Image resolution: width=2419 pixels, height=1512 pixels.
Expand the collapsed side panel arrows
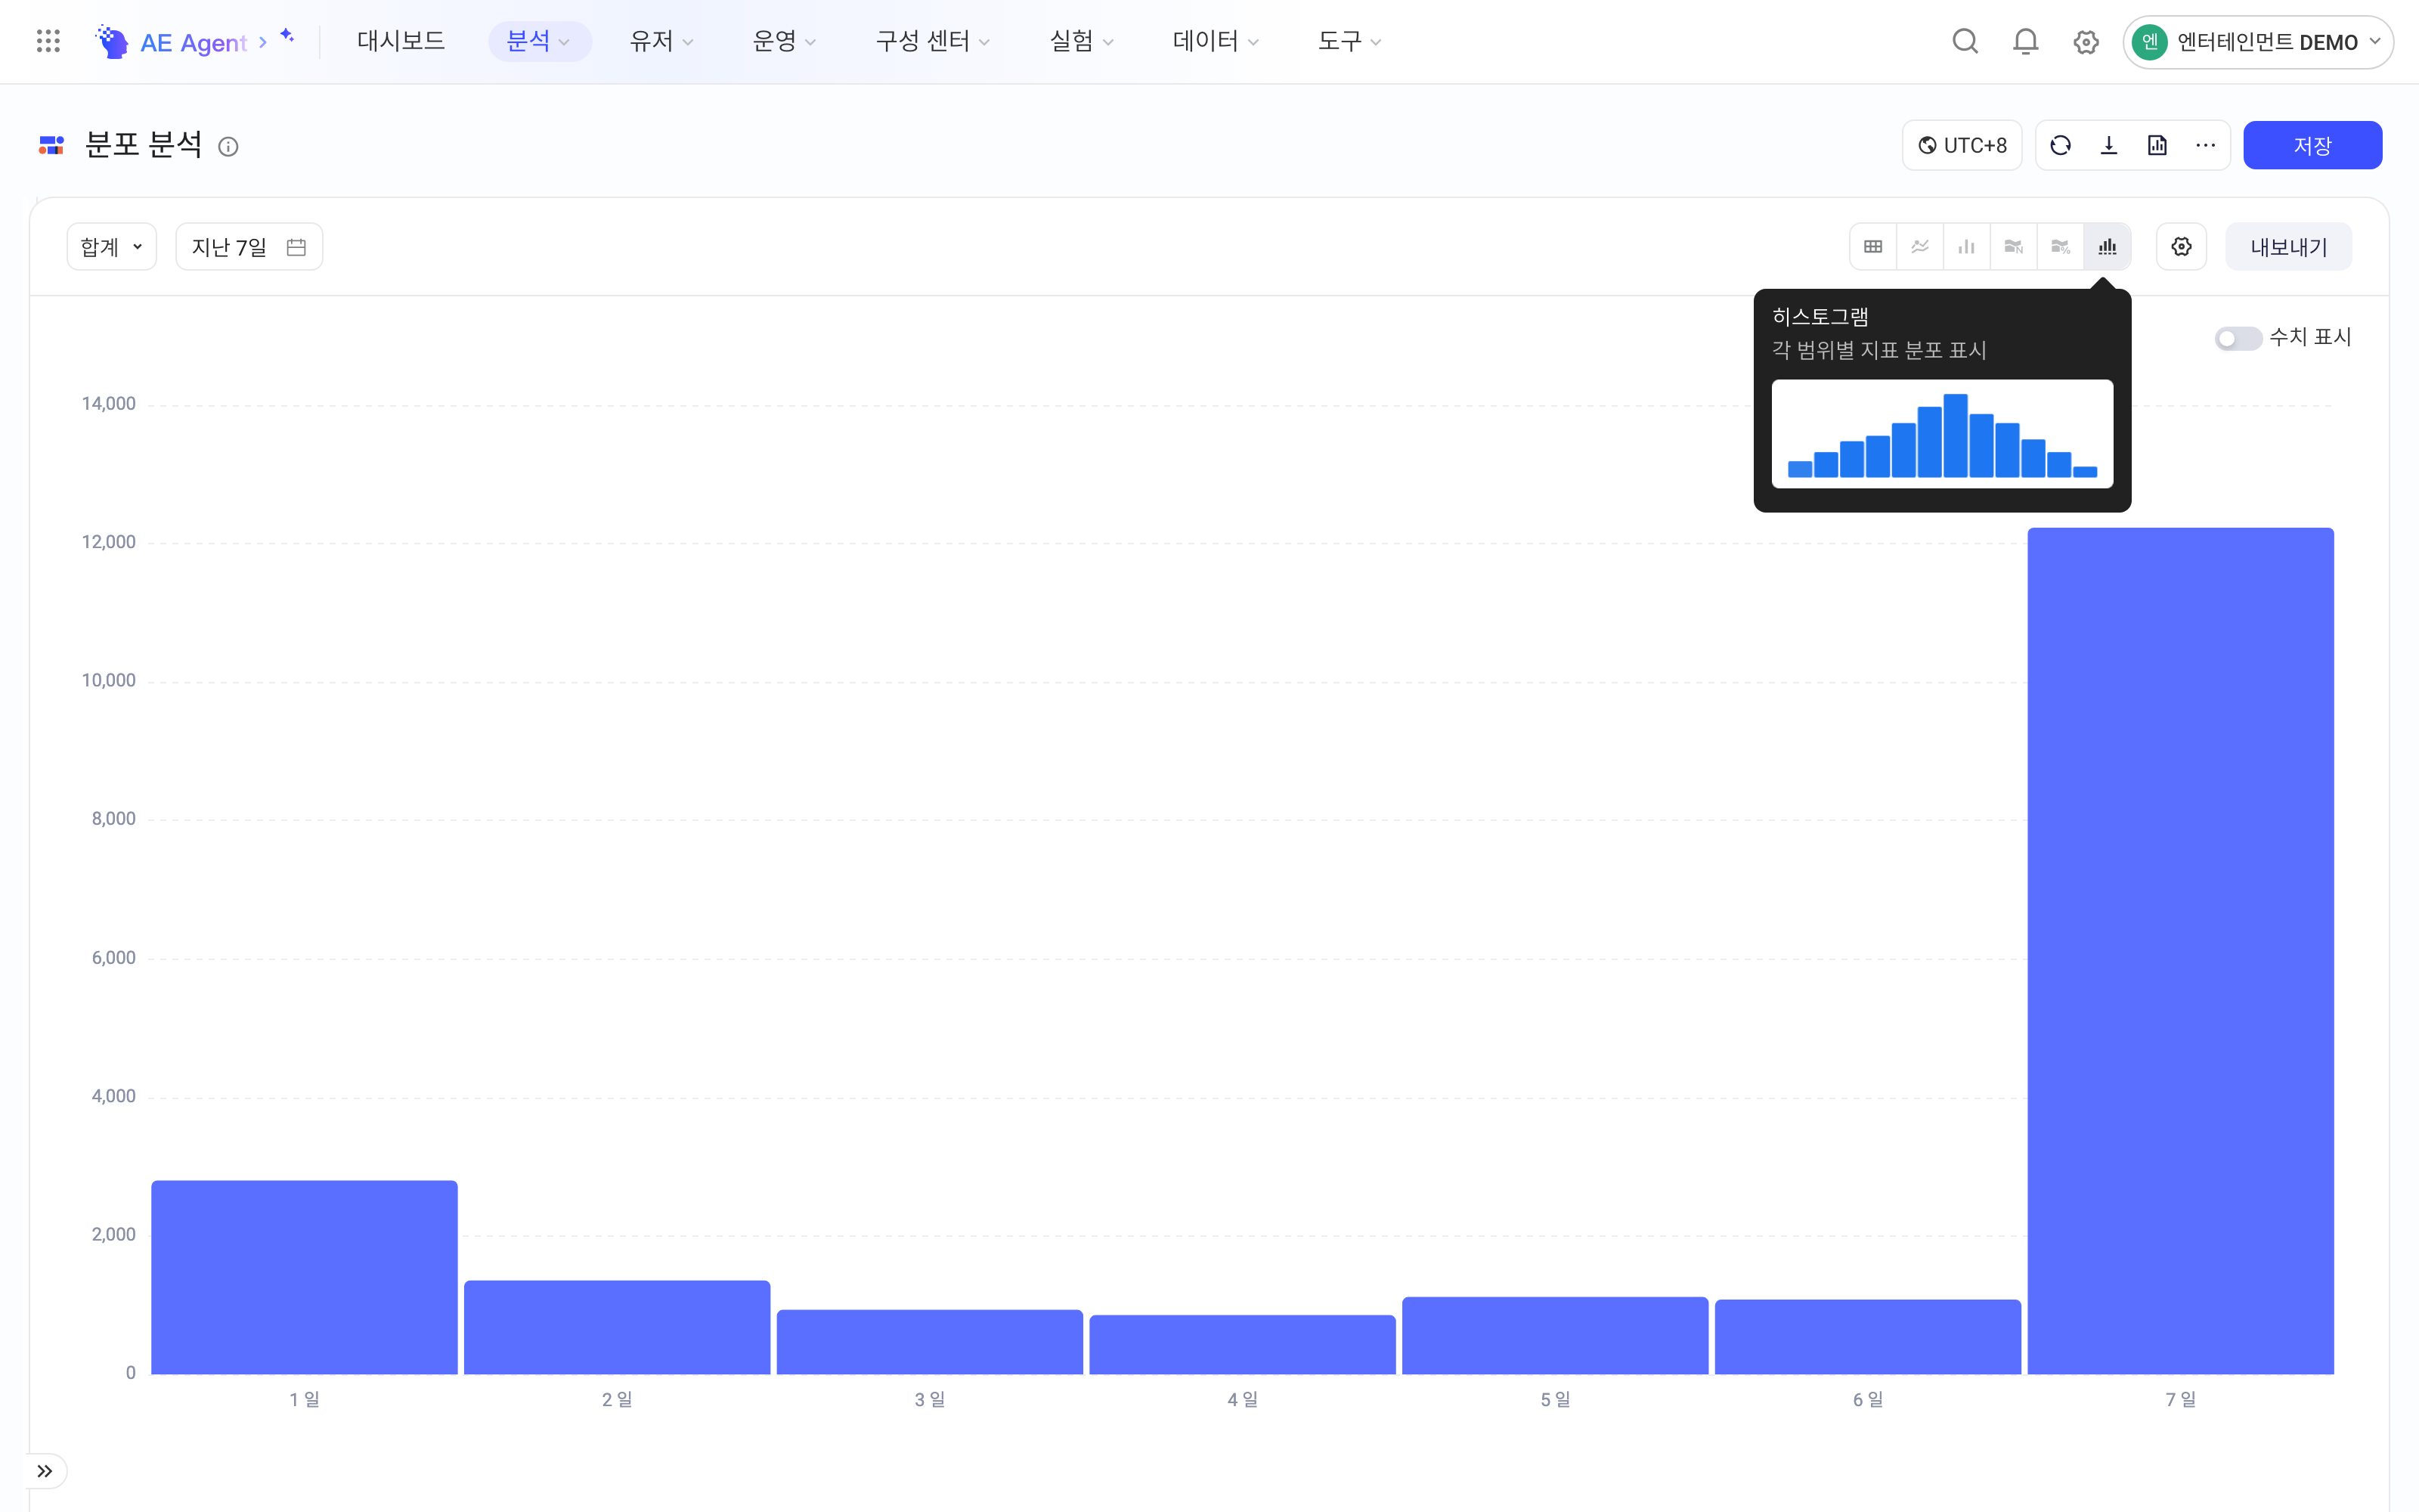tap(45, 1471)
